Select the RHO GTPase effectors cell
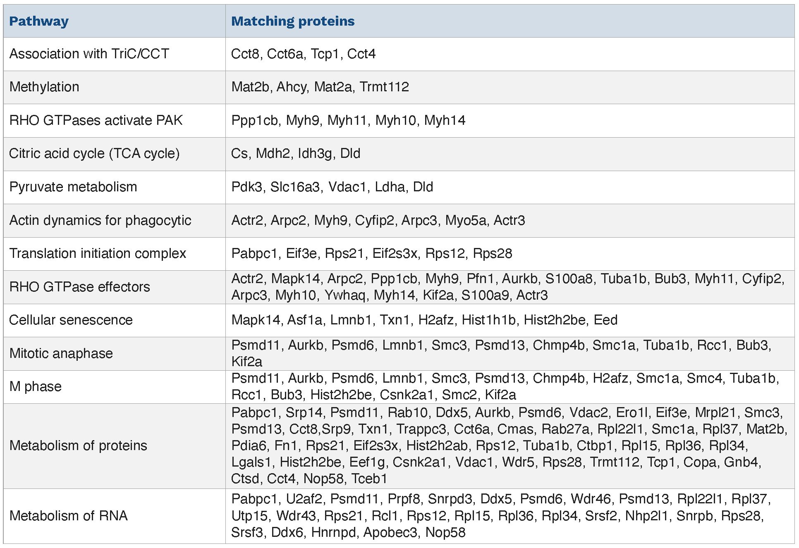Image resolution: width=799 pixels, height=548 pixels. pyautogui.click(x=79, y=287)
